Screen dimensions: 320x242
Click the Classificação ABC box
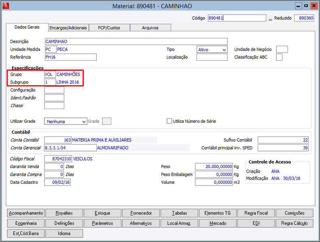[x=279, y=57]
